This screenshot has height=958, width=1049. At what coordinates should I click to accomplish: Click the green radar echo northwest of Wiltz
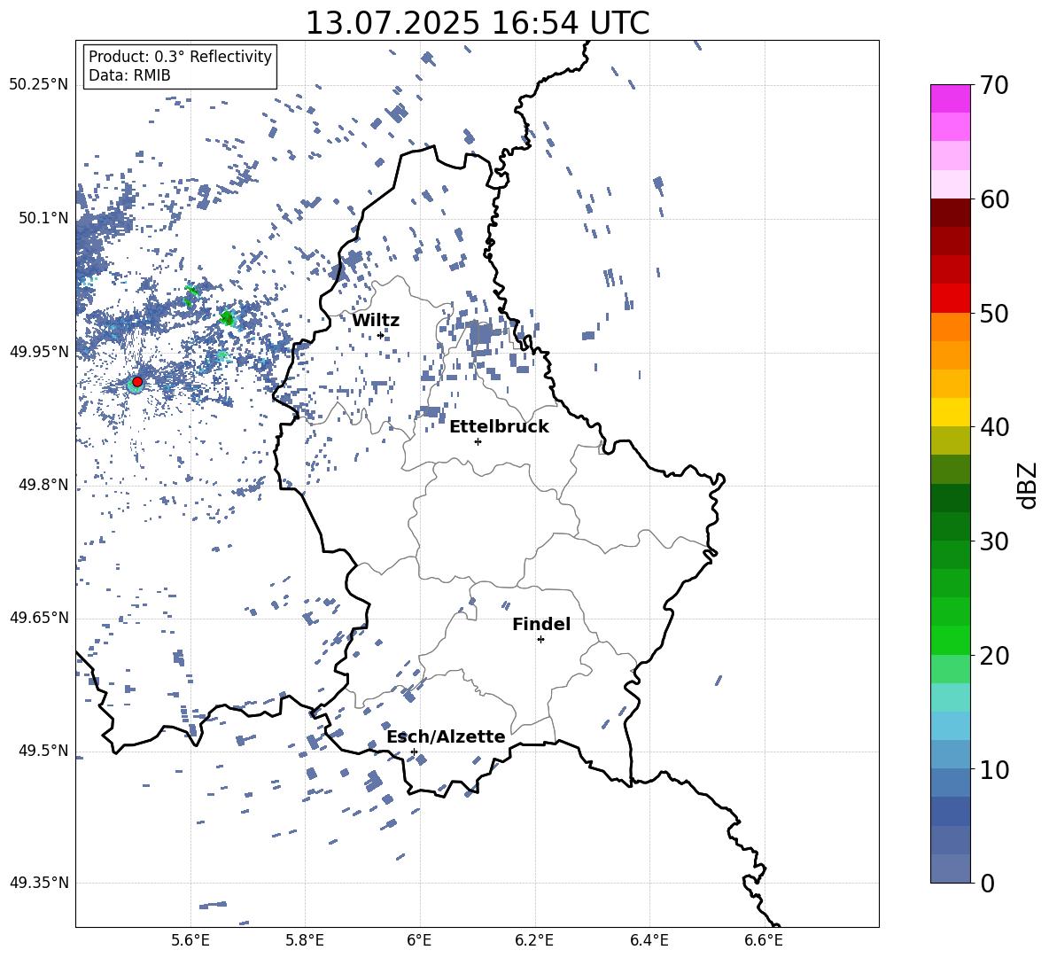point(228,318)
